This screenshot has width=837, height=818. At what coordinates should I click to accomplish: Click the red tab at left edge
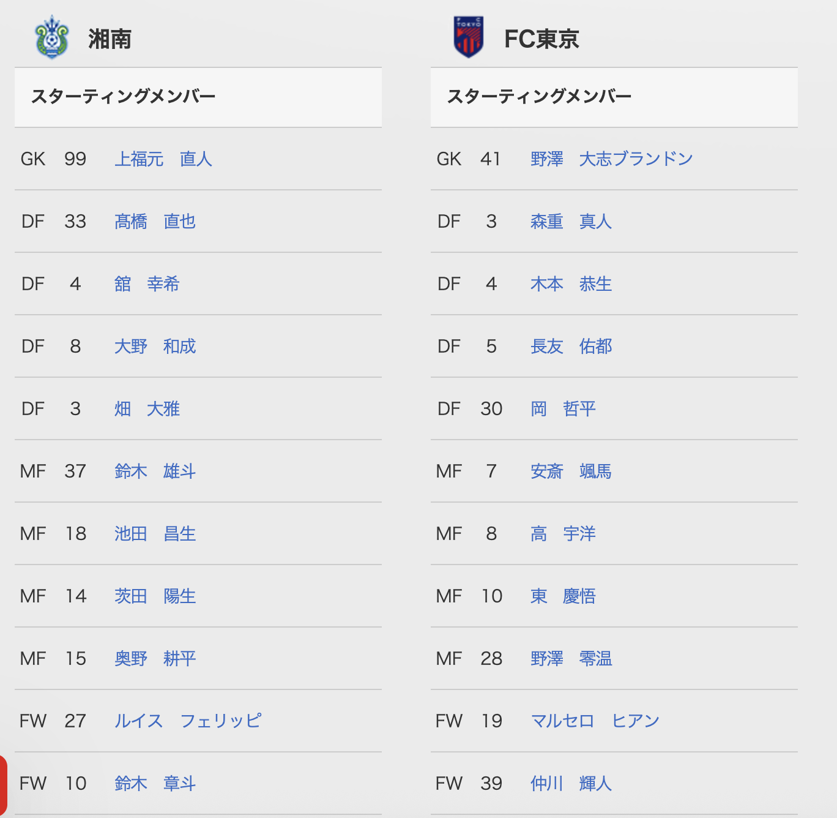coord(3,787)
